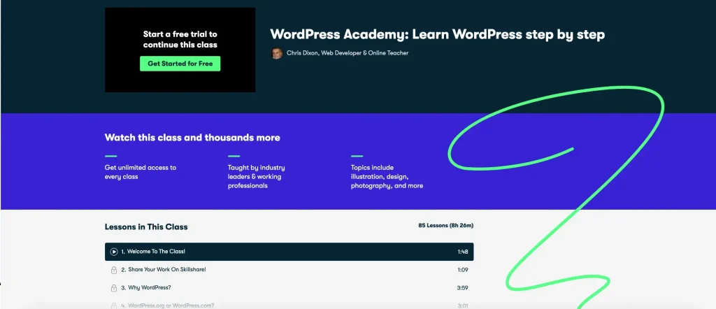Click the 3:59 duration of lesson 3
Screen dimensions: 716x309
(x=463, y=288)
